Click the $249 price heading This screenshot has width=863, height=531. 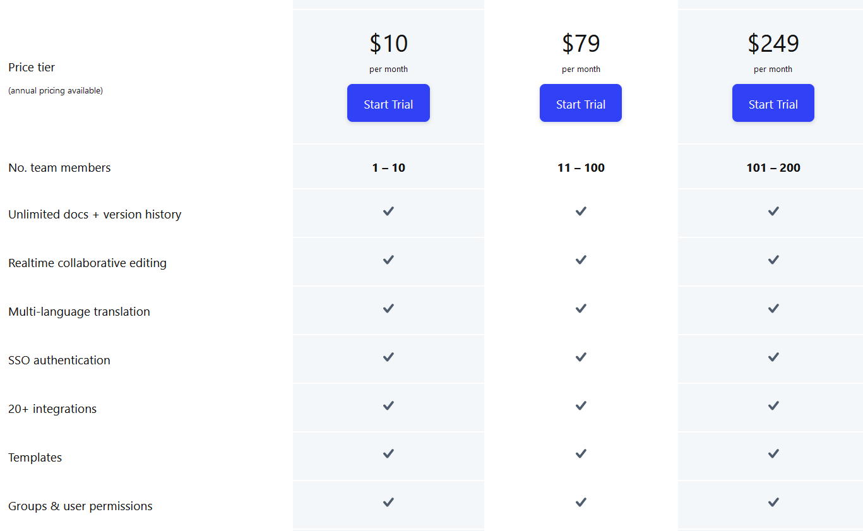point(773,43)
